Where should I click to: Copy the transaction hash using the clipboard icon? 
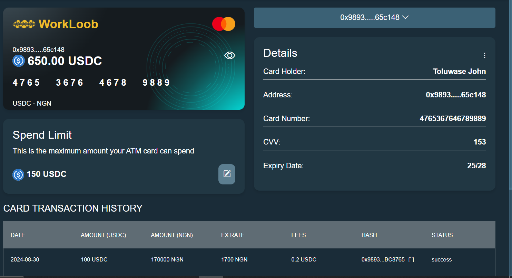pyautogui.click(x=411, y=259)
